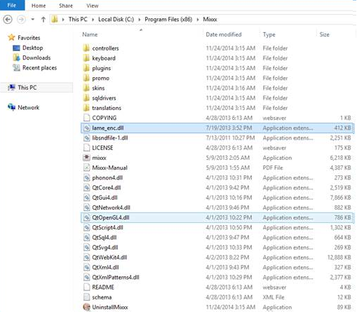Select the QtNetwork4.dll file icon
This screenshot has width=357, height=312.
point(86,208)
